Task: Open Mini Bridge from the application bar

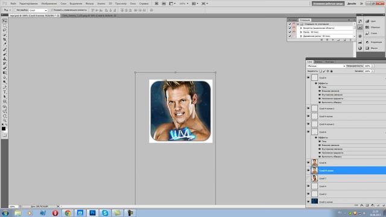Action: (163, 4)
